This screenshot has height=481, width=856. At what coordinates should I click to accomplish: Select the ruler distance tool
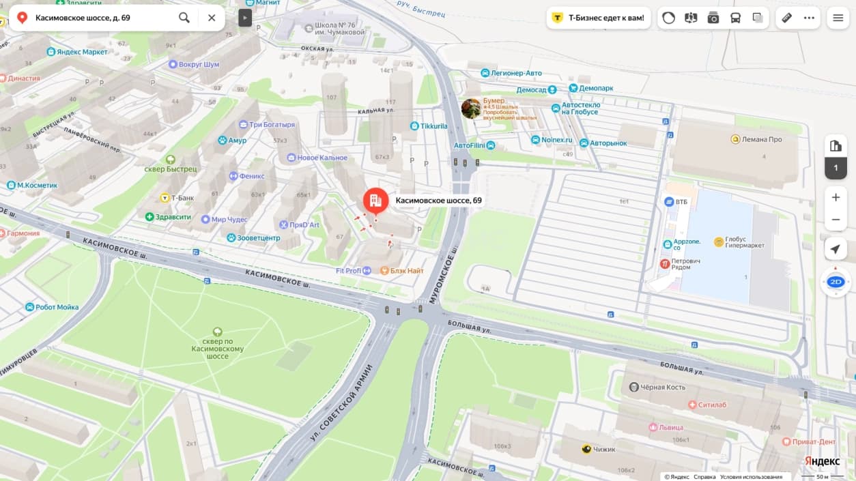coord(786,18)
